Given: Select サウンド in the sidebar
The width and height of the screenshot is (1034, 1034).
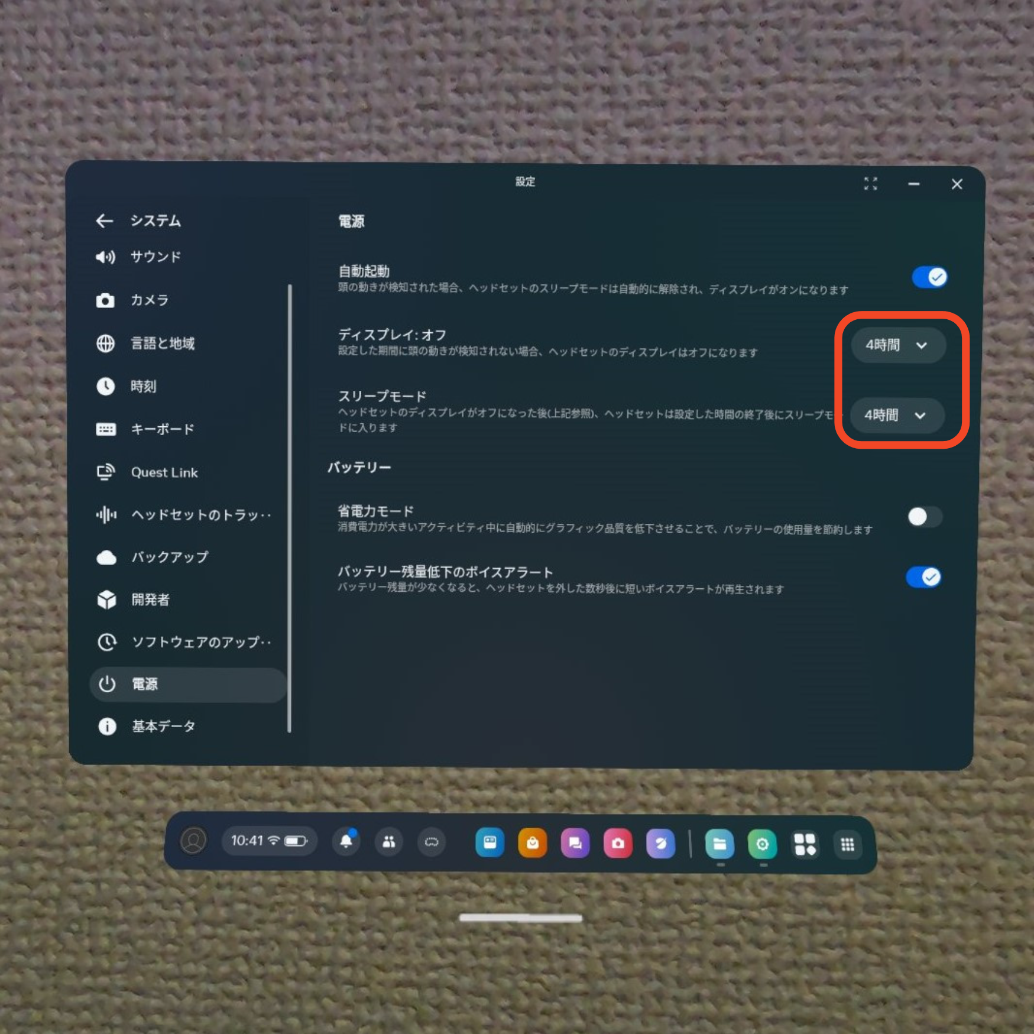Looking at the screenshot, I should [x=155, y=257].
